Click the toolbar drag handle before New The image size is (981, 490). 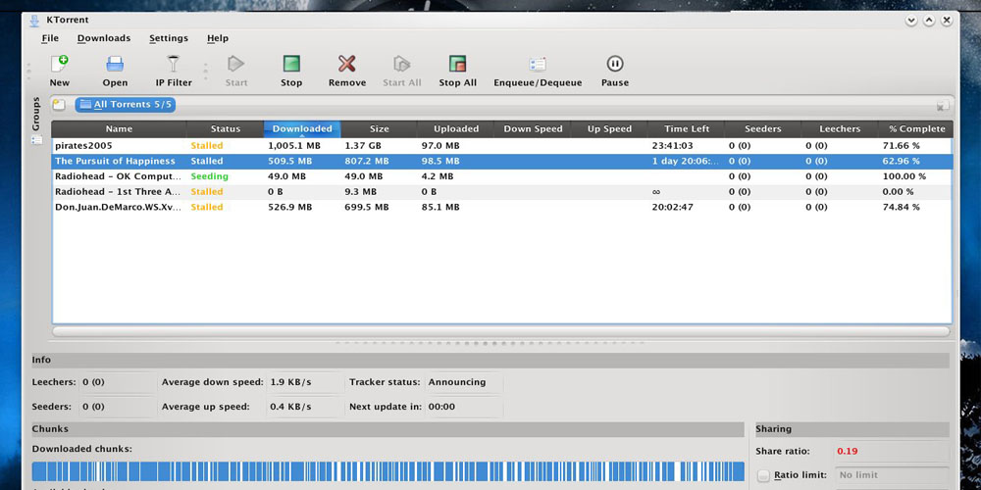coord(28,71)
